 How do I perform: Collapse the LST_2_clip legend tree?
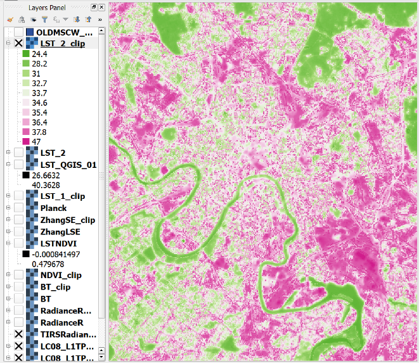pos(8,43)
